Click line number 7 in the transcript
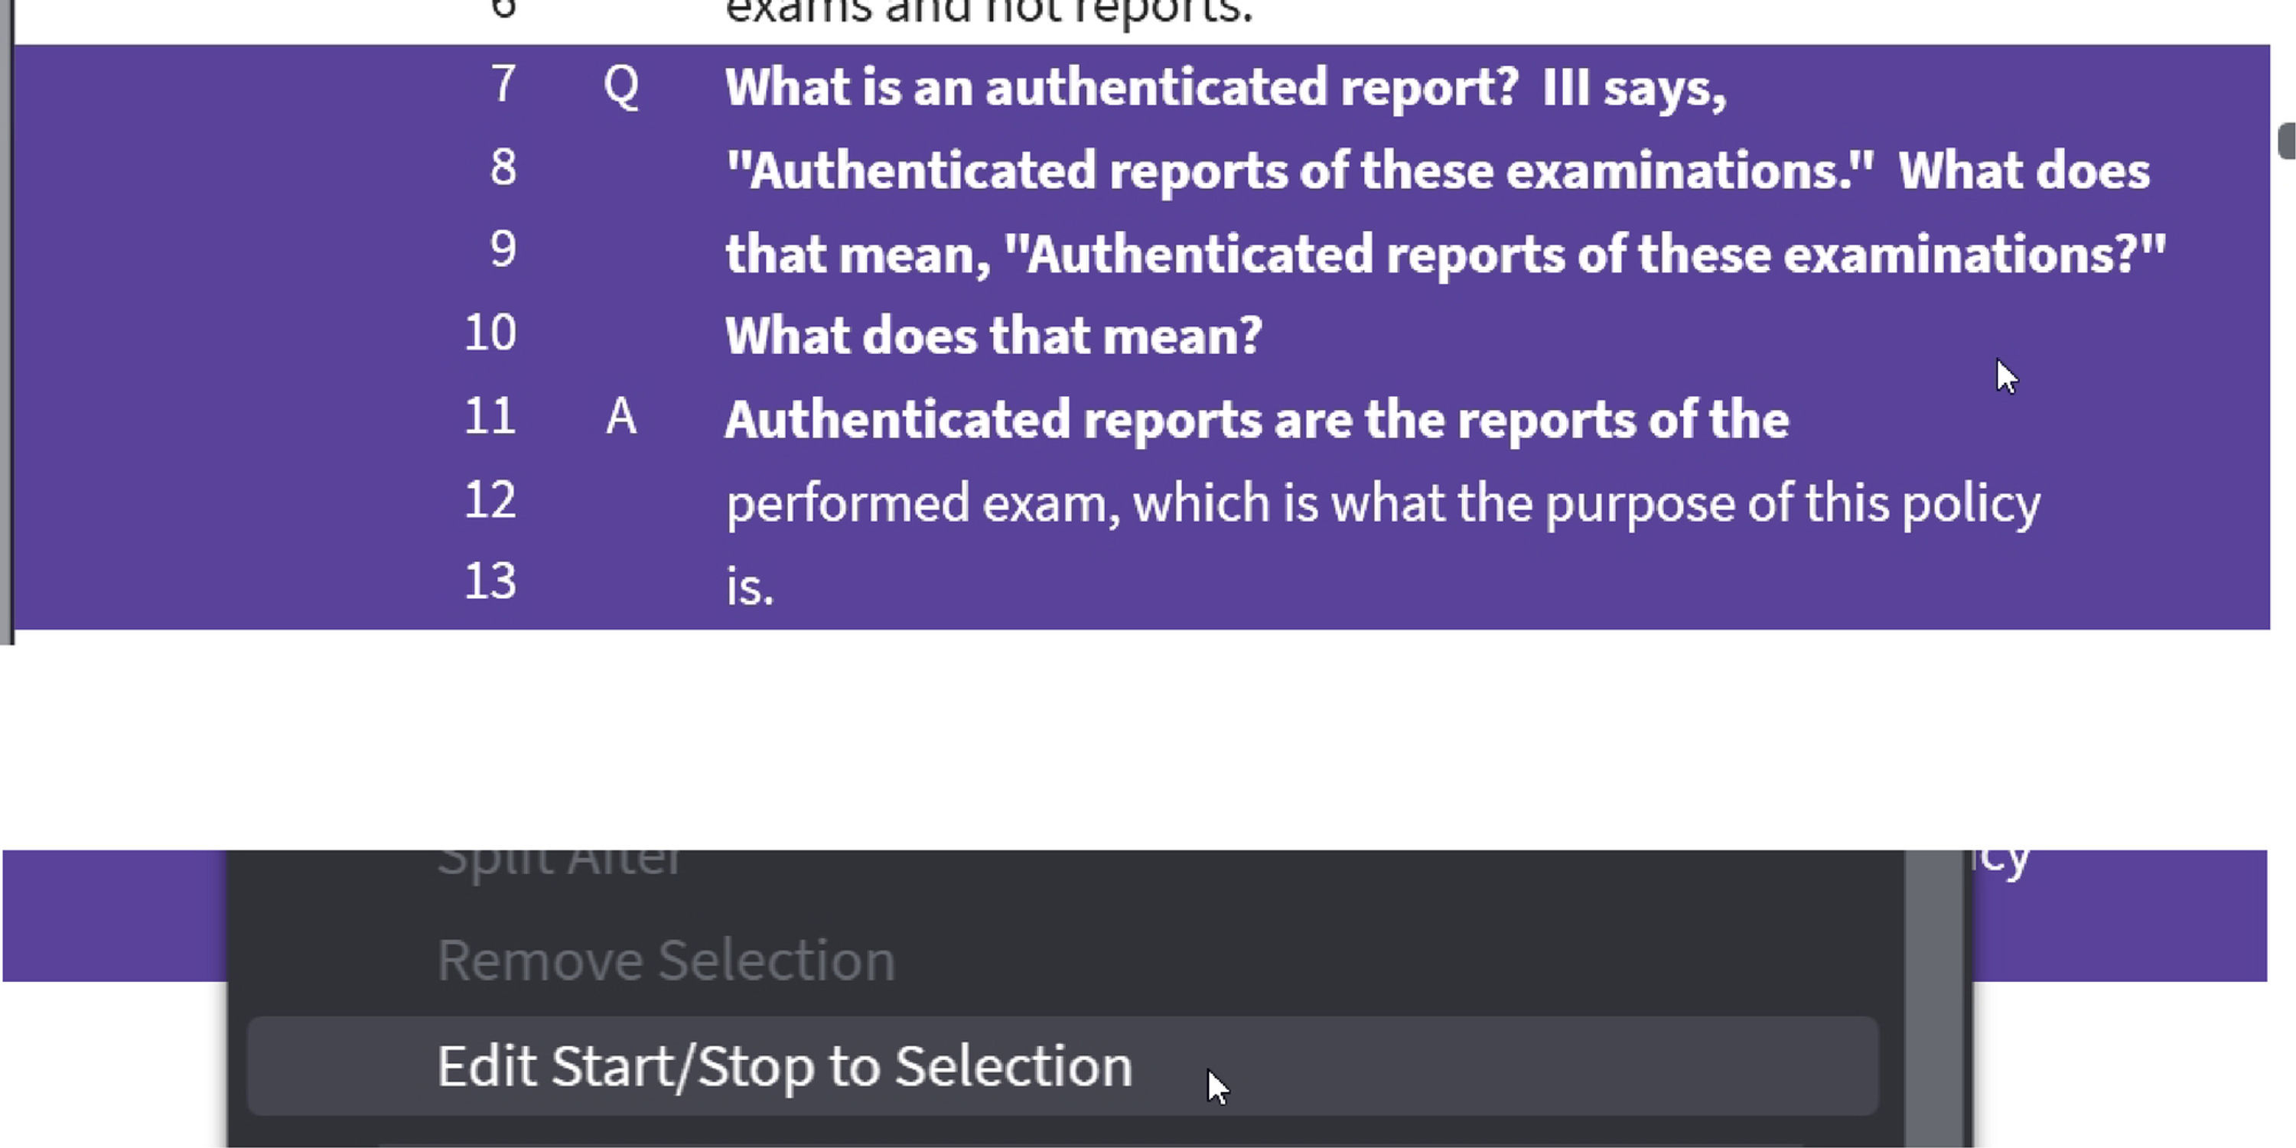The image size is (2296, 1148). click(x=503, y=85)
